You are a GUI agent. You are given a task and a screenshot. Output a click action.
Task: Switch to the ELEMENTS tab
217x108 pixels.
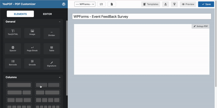[x=20, y=14]
